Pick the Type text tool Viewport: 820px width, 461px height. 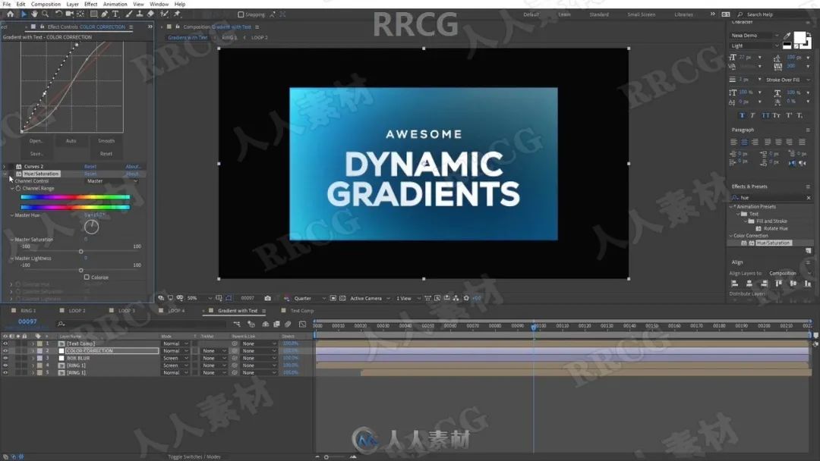pos(115,14)
